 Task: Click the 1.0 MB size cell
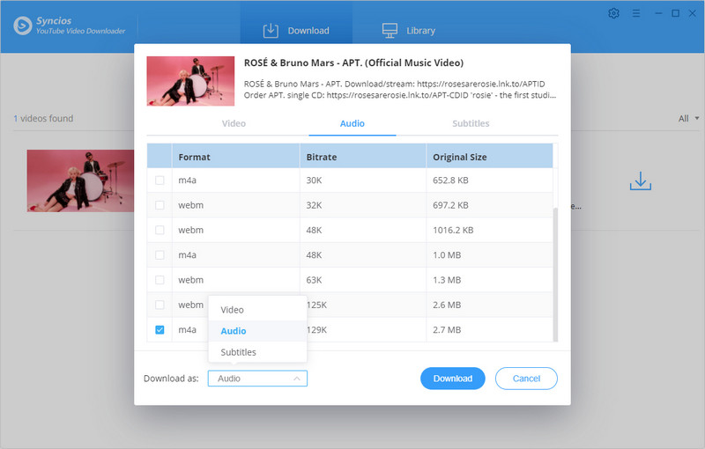click(x=489, y=255)
